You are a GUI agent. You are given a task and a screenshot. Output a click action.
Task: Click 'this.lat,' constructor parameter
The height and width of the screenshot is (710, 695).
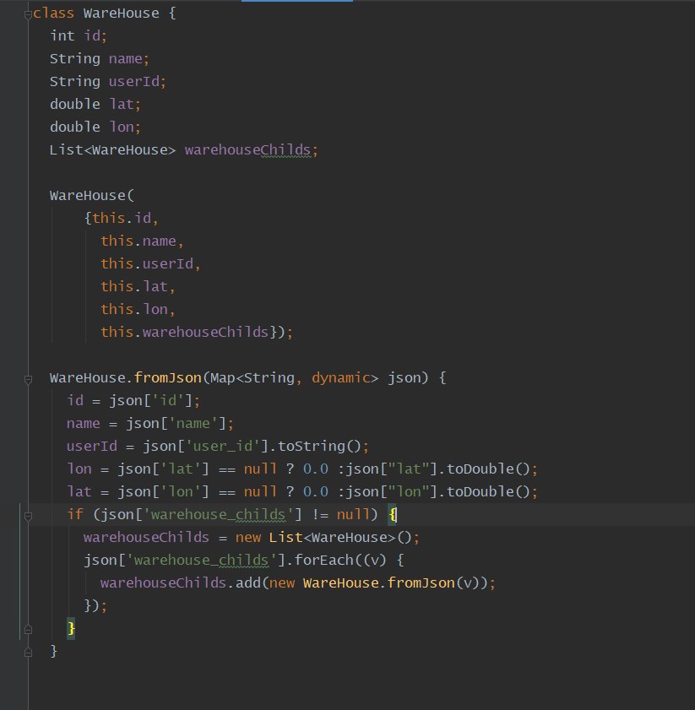coord(138,287)
